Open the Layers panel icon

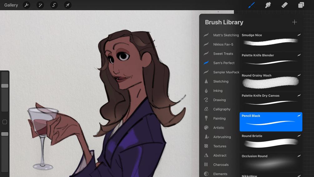pyautogui.click(x=301, y=5)
